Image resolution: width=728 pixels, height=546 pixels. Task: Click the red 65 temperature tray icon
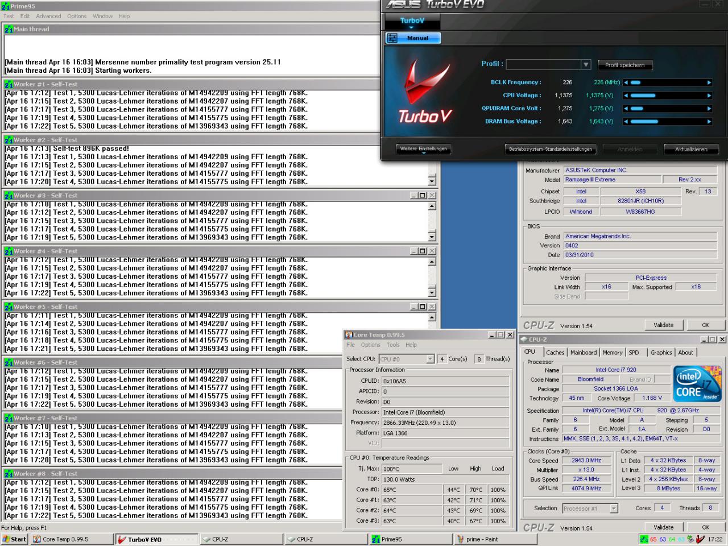click(653, 539)
